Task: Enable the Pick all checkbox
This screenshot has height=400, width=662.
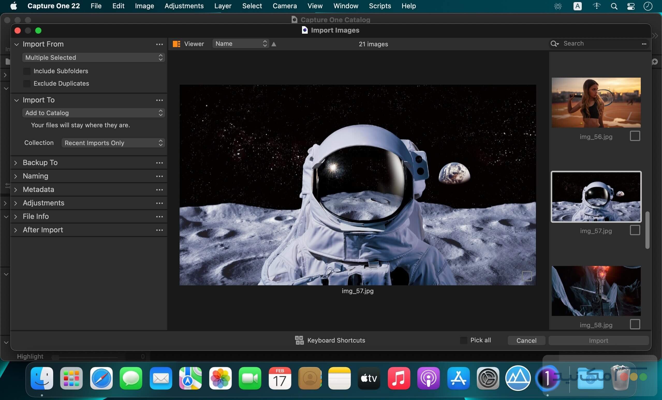Action: 463,340
